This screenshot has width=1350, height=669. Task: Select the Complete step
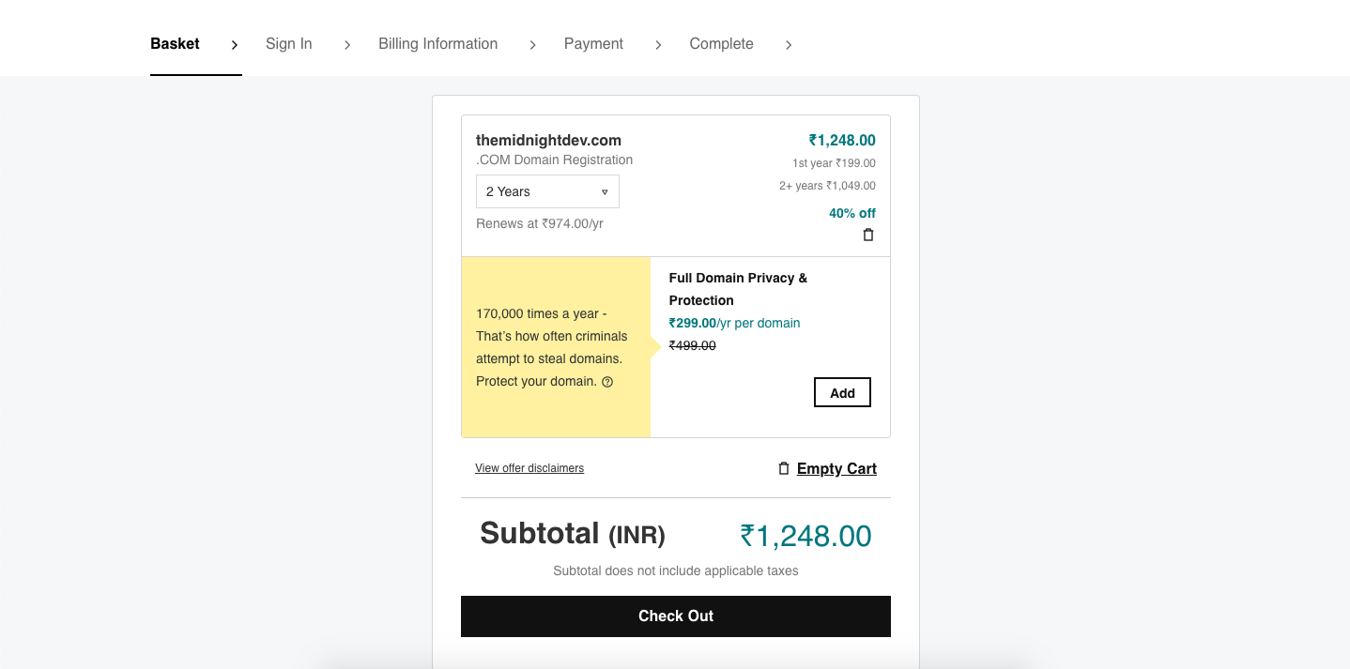tap(721, 44)
